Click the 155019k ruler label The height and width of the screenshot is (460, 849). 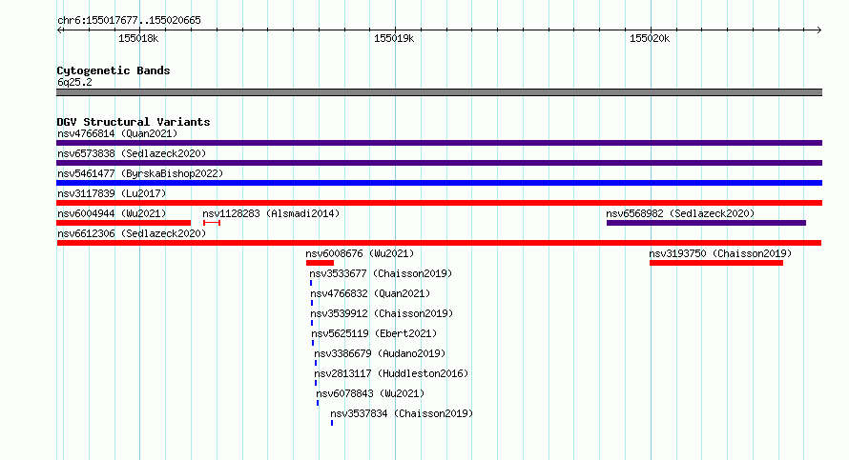click(x=394, y=38)
